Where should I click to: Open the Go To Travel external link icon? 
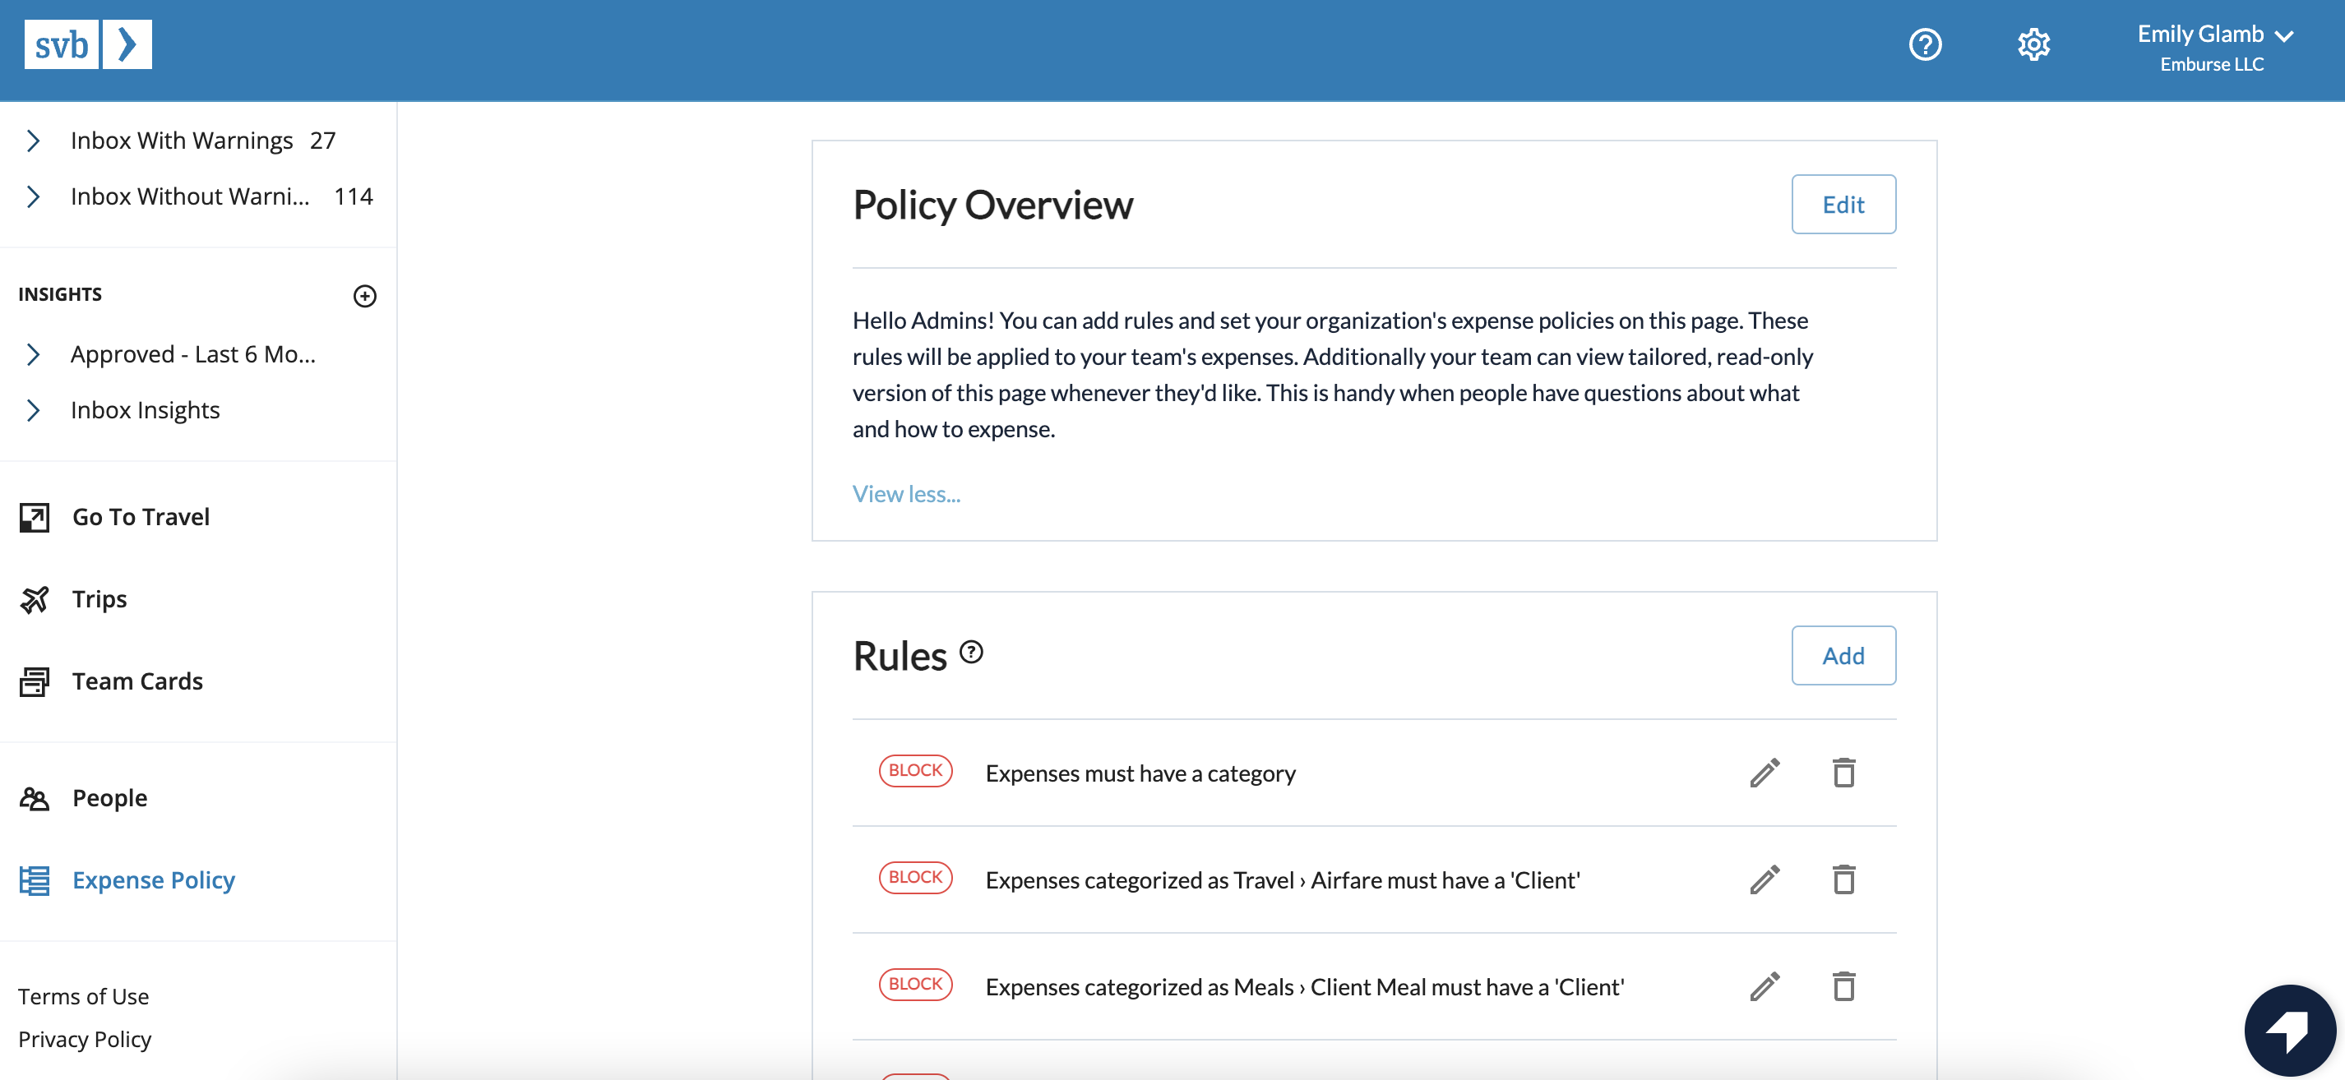pyautogui.click(x=35, y=516)
